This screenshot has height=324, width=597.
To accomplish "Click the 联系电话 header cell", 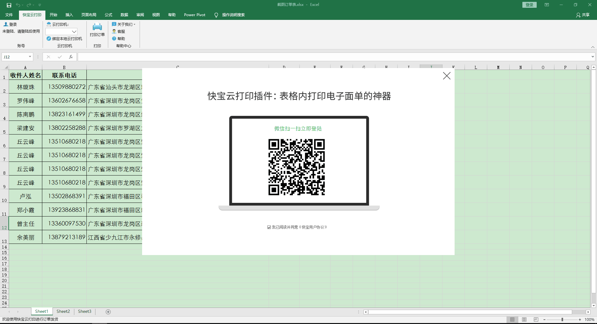I will (x=64, y=75).
